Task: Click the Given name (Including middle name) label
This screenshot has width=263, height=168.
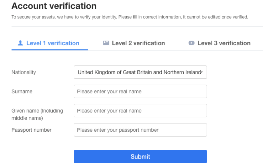Action: [37, 114]
